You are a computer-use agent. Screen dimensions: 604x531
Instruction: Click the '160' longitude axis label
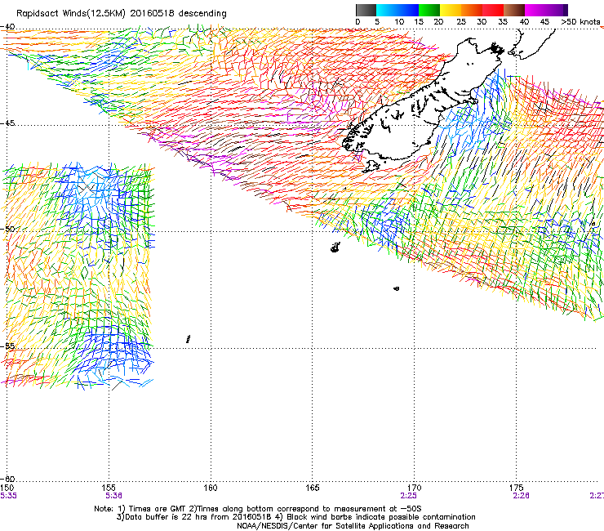(211, 488)
